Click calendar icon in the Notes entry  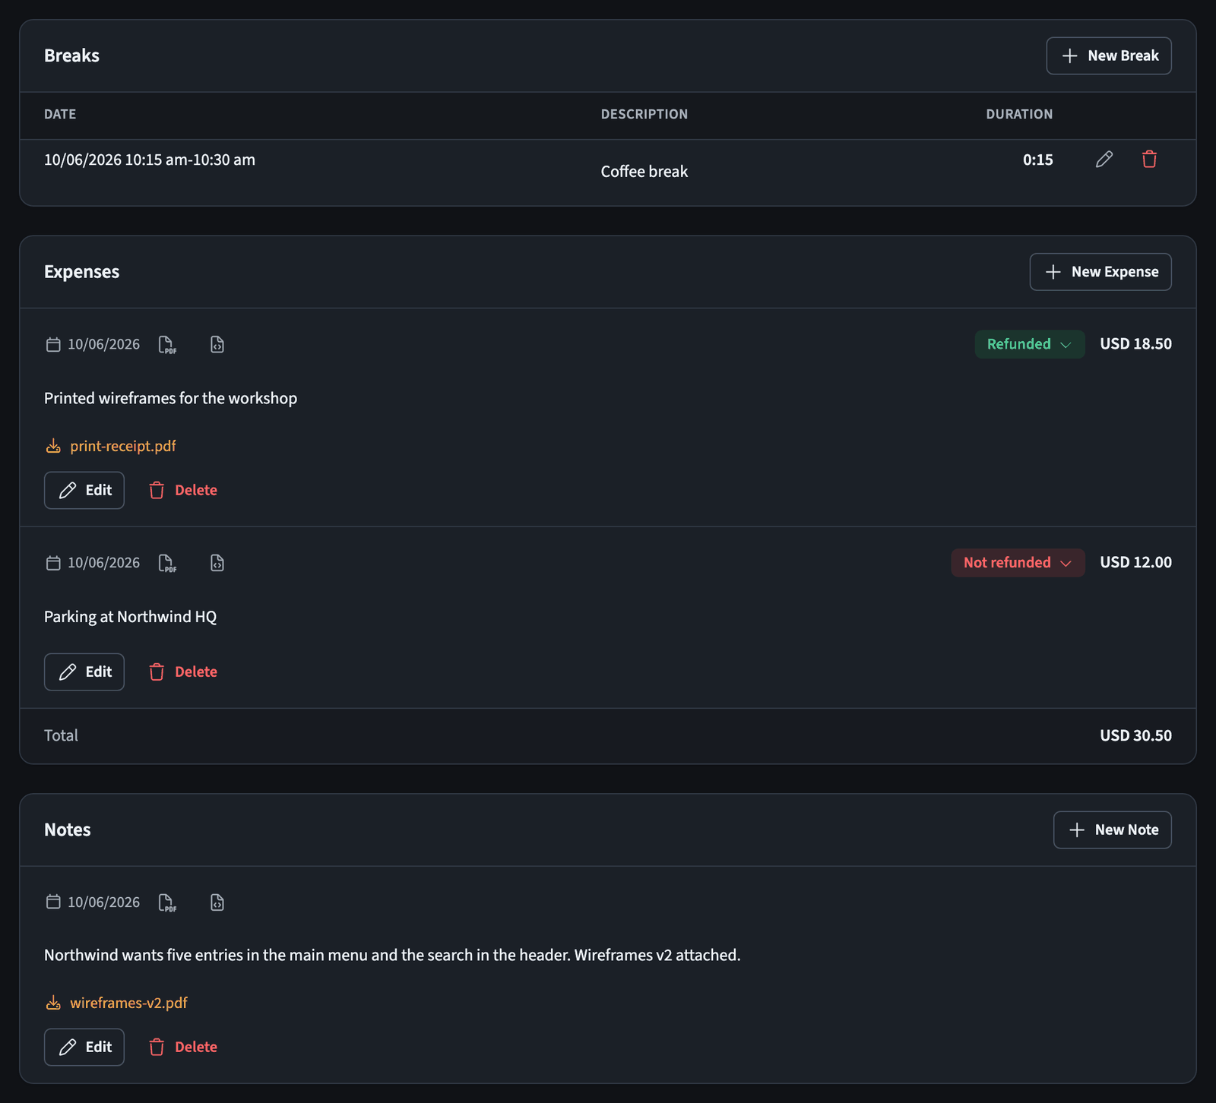click(x=53, y=902)
